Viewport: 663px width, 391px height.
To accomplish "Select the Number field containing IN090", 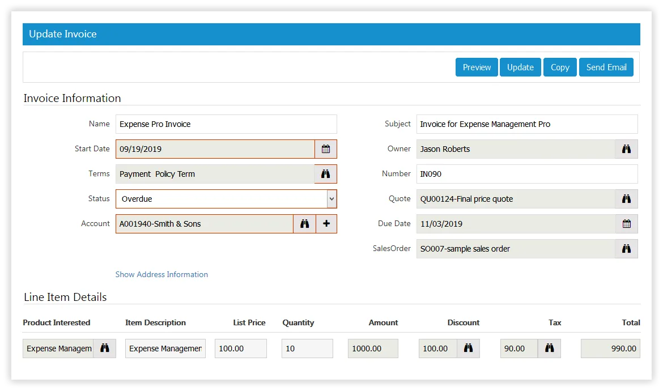I will coord(527,174).
